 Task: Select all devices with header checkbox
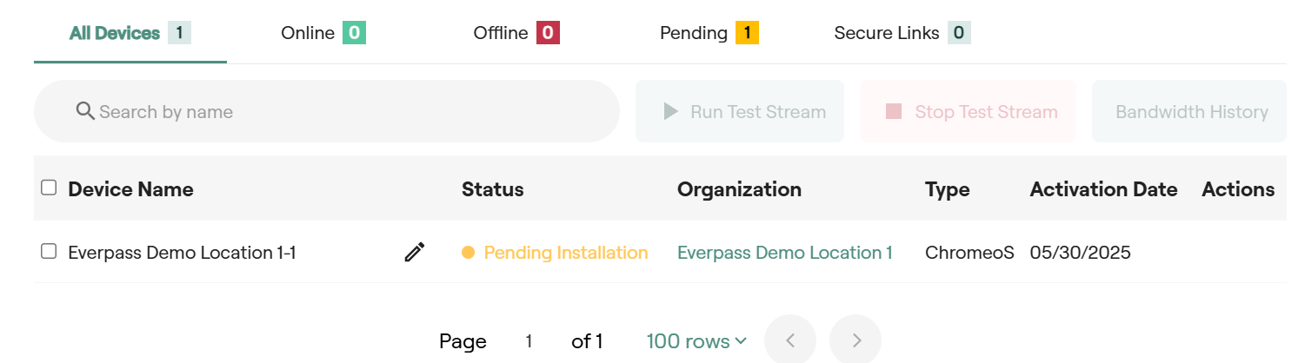[49, 188]
